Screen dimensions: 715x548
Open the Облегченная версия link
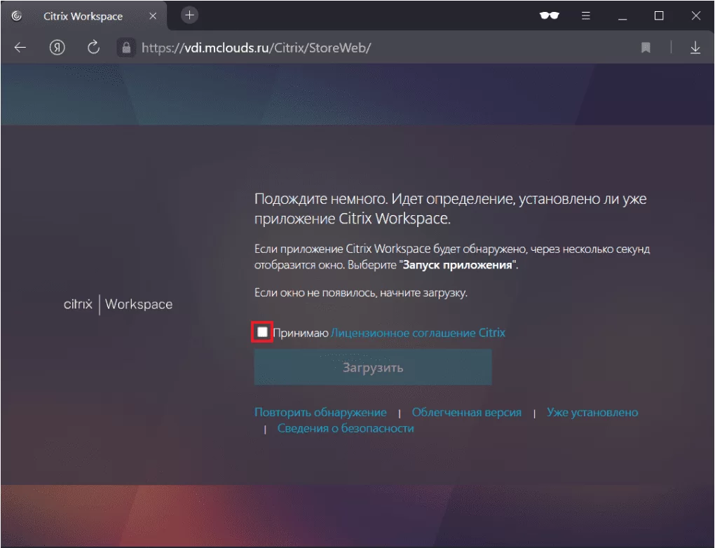tap(466, 412)
